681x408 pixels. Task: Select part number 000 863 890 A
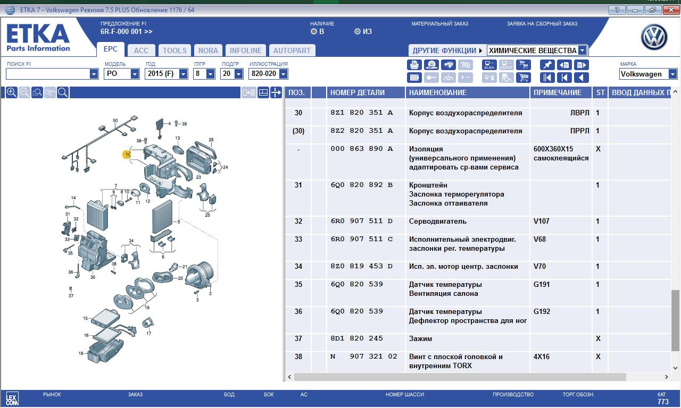point(361,149)
